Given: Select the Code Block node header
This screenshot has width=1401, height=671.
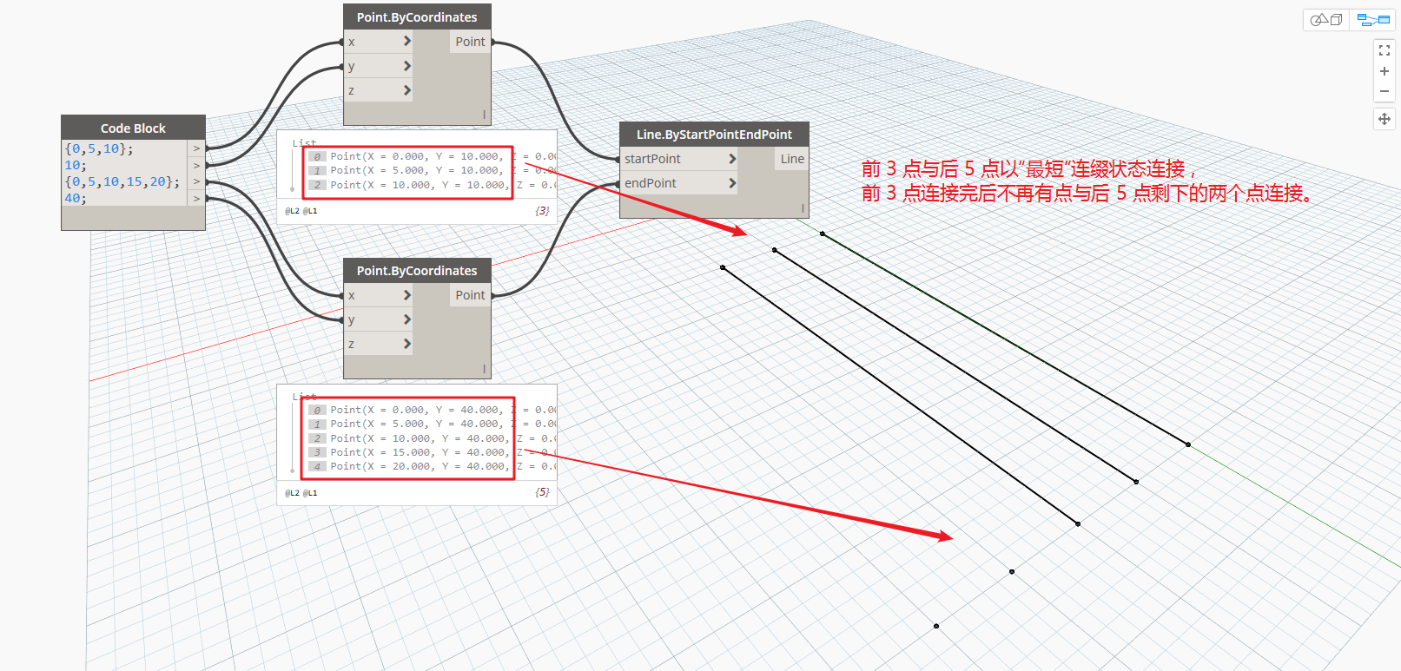Looking at the screenshot, I should tap(133, 128).
